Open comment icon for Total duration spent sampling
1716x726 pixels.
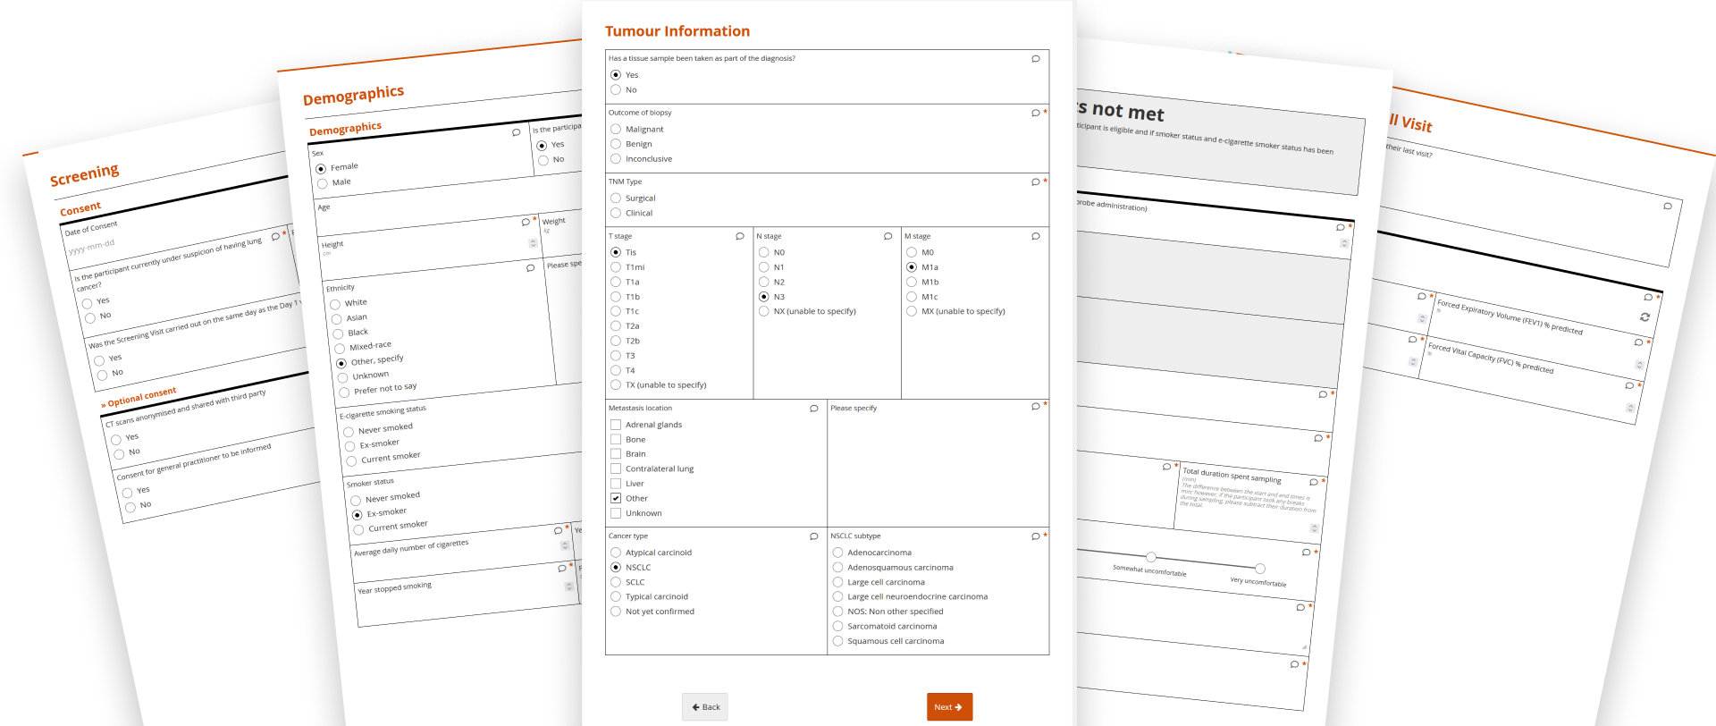[x=1313, y=482]
